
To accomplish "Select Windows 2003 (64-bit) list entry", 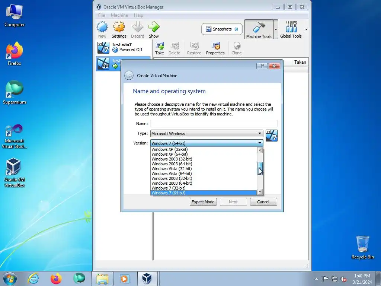I will point(204,164).
